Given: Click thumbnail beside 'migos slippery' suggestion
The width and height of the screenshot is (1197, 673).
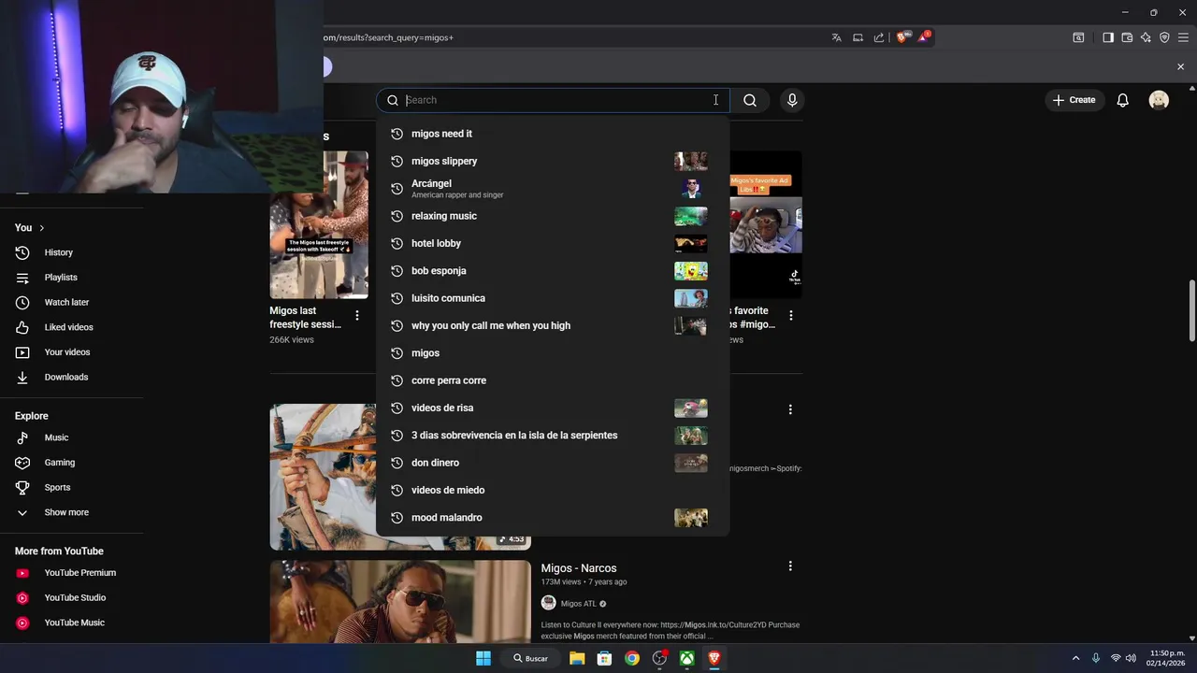Looking at the screenshot, I should point(691,161).
